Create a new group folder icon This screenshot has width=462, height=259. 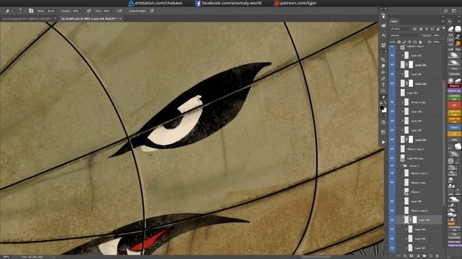[424, 256]
